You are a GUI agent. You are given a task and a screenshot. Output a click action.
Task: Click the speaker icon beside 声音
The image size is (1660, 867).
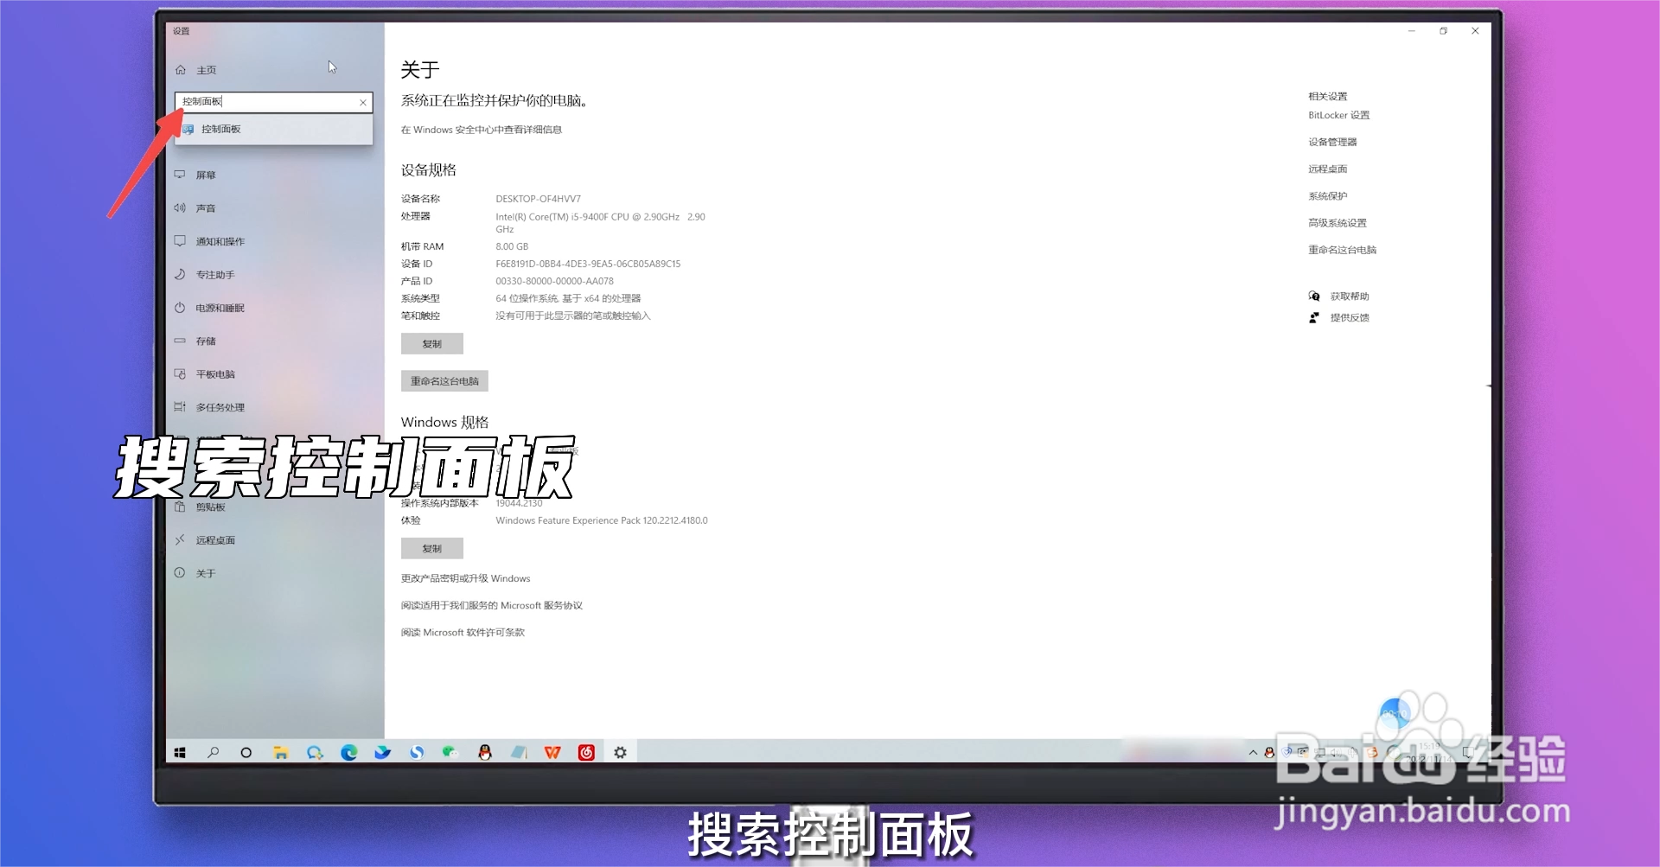pos(180,207)
